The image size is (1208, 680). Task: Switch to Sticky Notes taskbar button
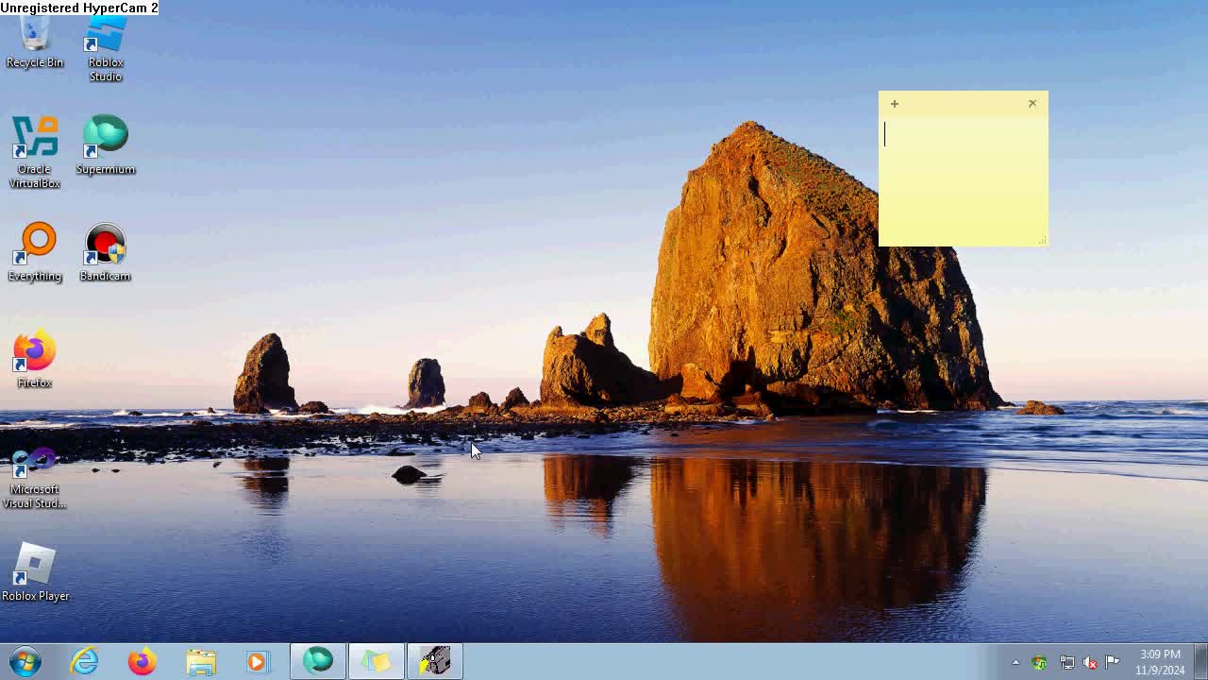point(377,661)
